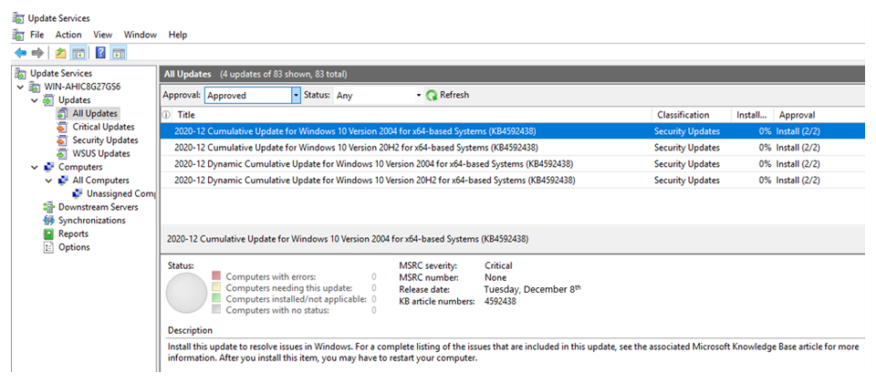The width and height of the screenshot is (876, 383).
Task: Open the View menu
Action: (103, 35)
